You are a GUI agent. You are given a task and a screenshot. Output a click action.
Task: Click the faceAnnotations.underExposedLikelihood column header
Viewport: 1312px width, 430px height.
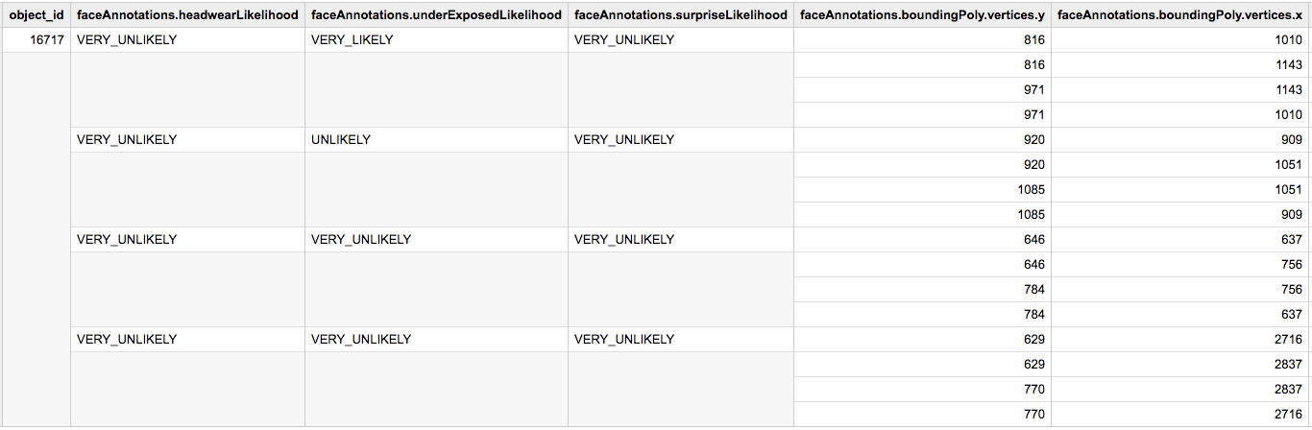[x=436, y=15]
